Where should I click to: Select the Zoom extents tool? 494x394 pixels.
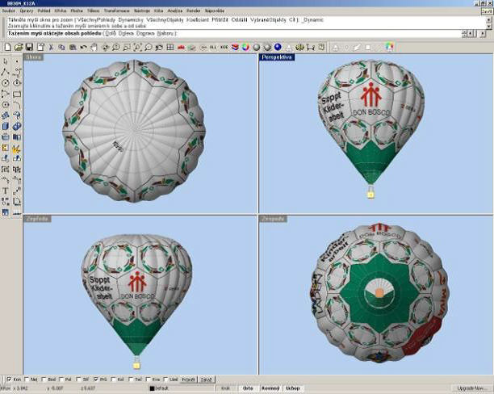tap(138, 48)
